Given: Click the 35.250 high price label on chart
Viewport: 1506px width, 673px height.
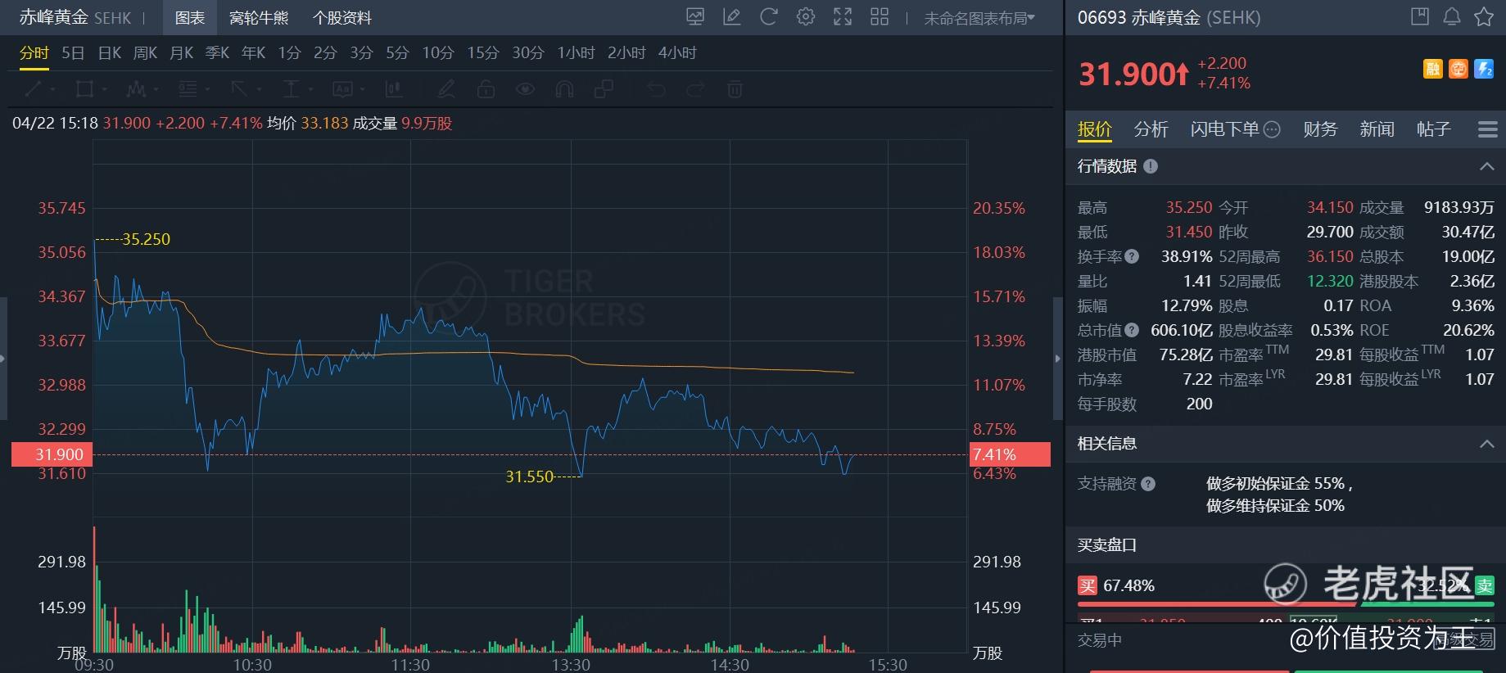Looking at the screenshot, I should [146, 239].
